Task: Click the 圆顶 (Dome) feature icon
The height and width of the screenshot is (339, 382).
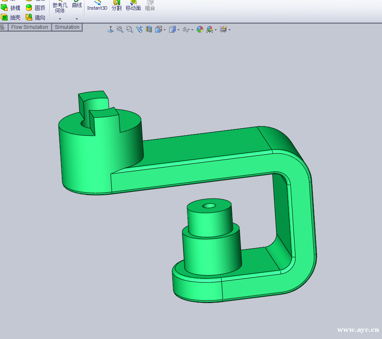Action: pos(35,8)
